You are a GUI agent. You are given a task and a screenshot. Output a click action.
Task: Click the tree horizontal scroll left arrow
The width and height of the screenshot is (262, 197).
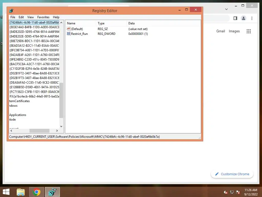pyautogui.click(x=11, y=131)
